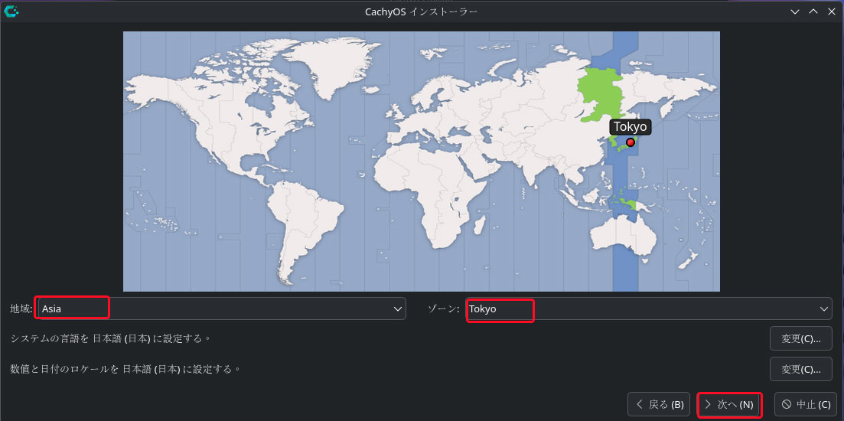Click the 地域: label

click(21, 309)
